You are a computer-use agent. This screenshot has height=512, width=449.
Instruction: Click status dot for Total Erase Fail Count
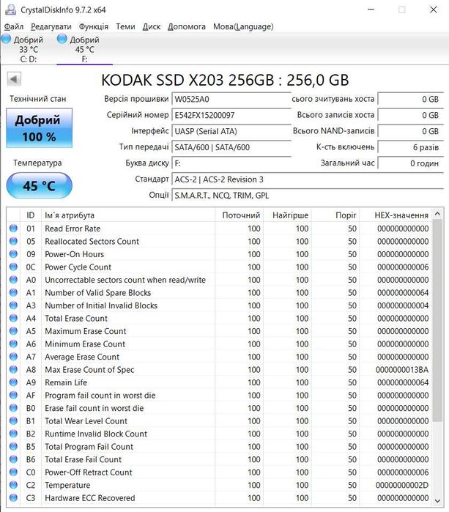(x=13, y=459)
